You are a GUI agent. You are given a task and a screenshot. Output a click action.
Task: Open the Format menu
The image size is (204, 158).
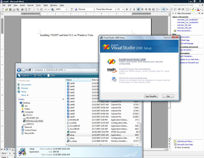30,5
